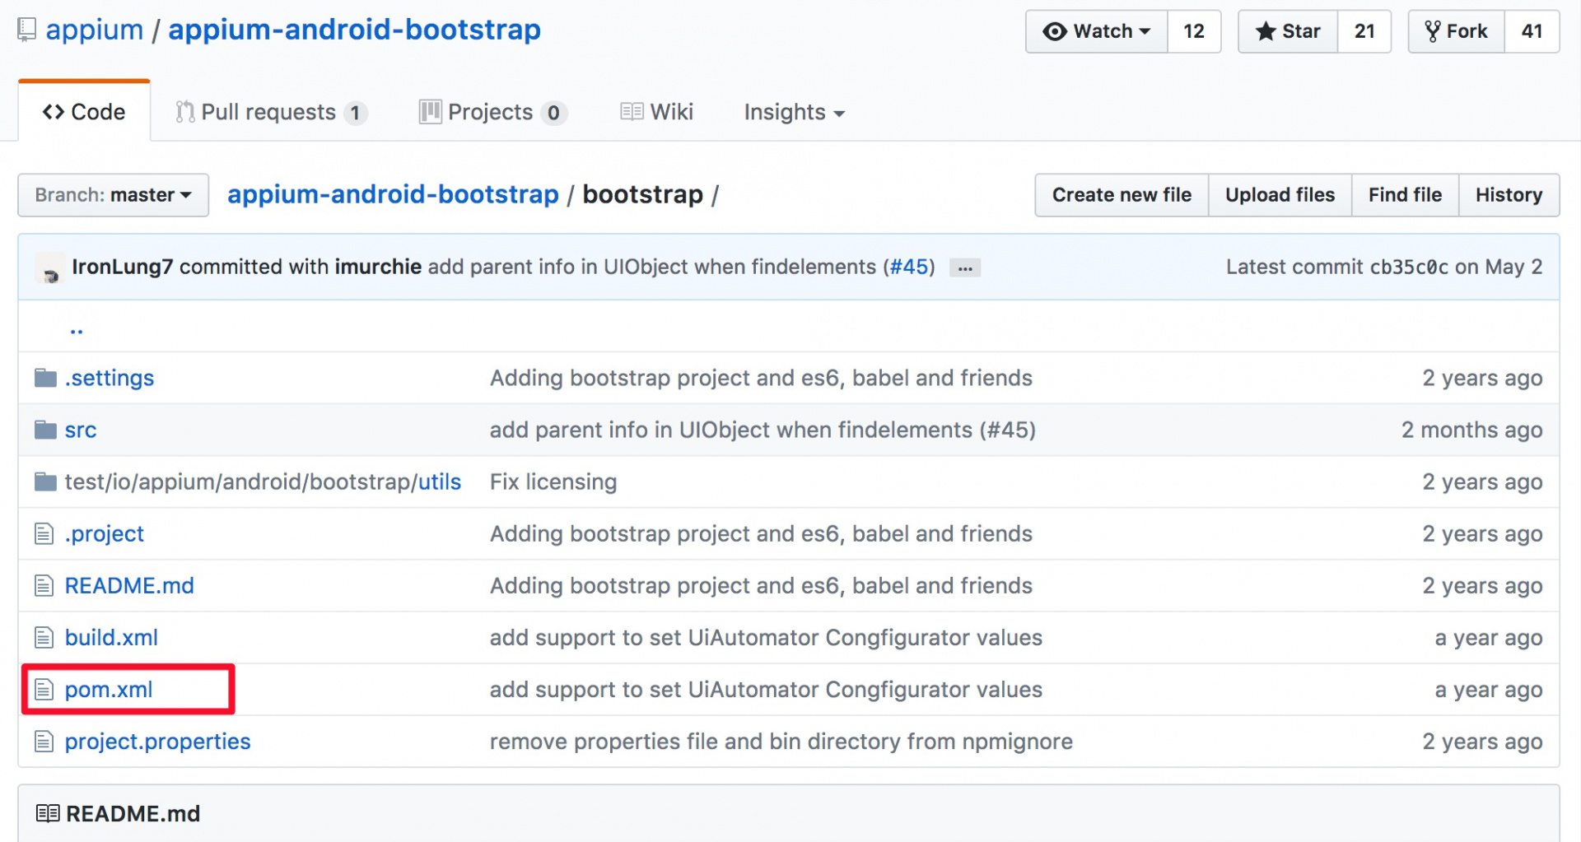Image resolution: width=1581 pixels, height=842 pixels.
Task: Open .project file
Action: 105,533
